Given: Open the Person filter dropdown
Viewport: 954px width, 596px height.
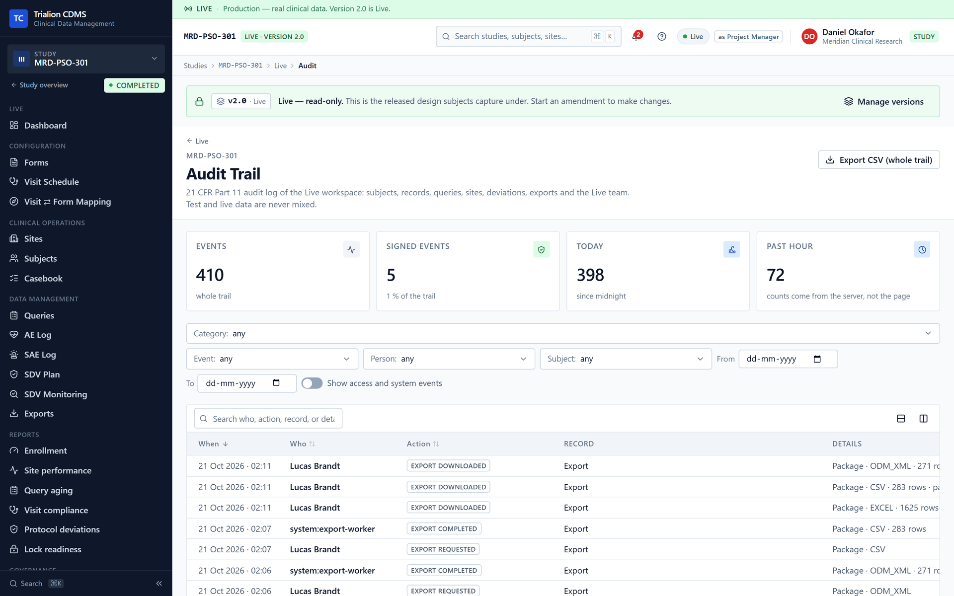Looking at the screenshot, I should (449, 359).
